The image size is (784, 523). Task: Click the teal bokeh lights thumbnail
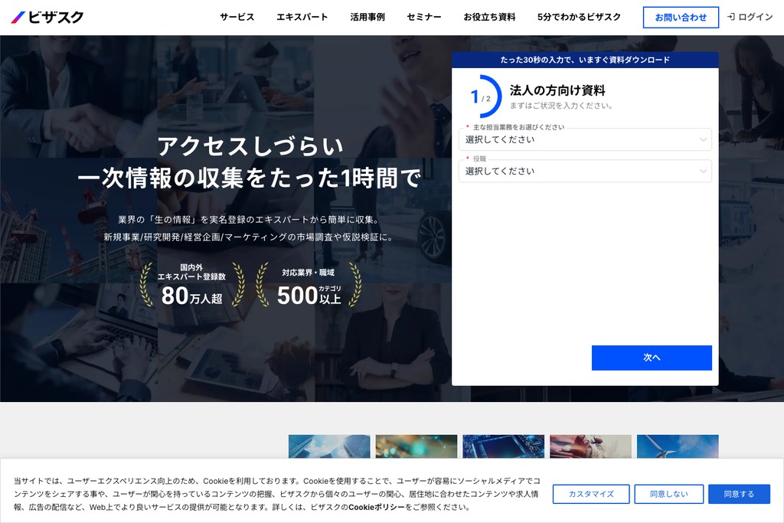(x=416, y=446)
